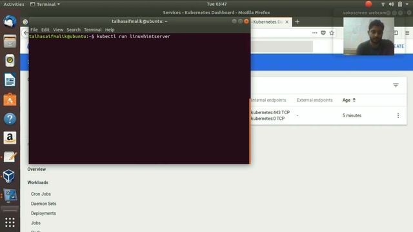Screen dimensions: 413x232
Task: Click the kubernetes:443 TCP endpoint text
Action: 270,112
